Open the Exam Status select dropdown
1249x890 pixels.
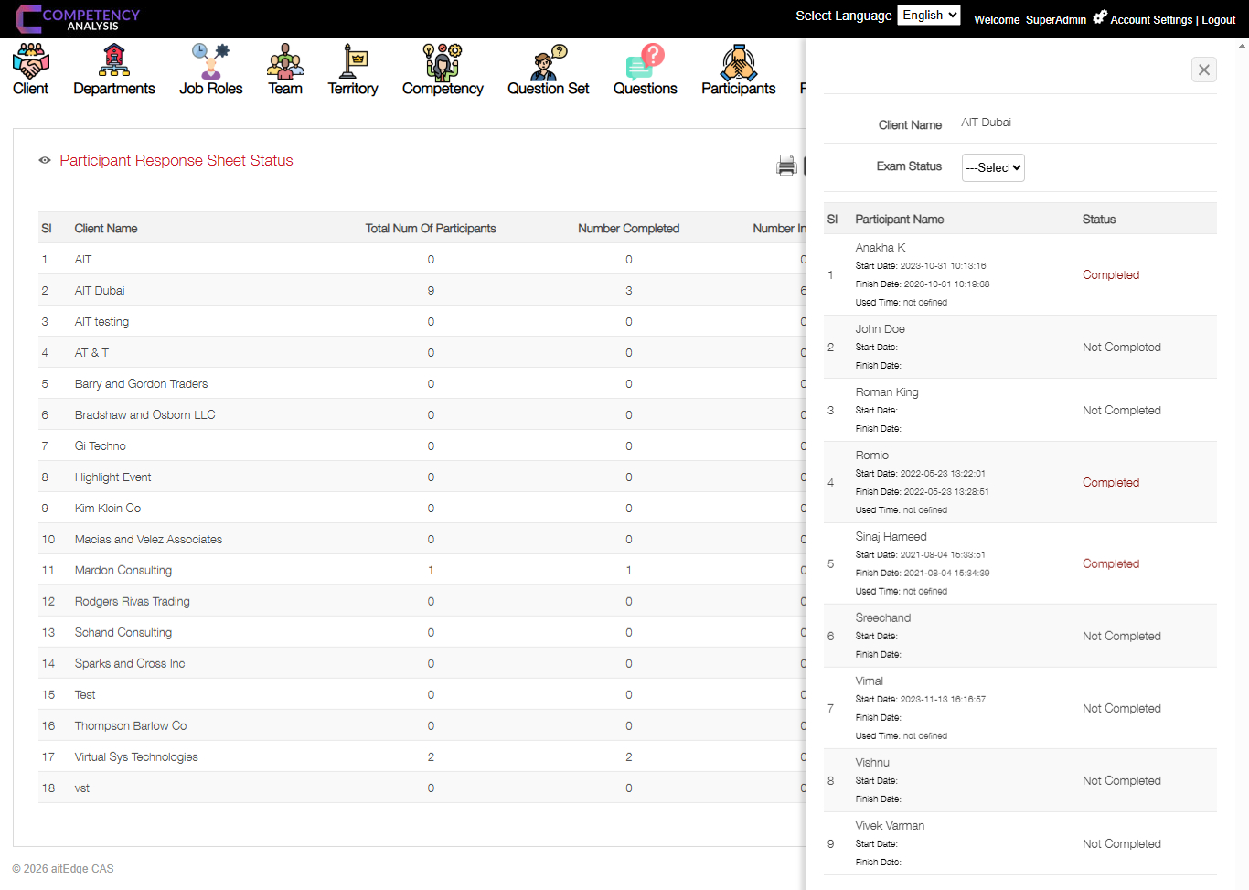[993, 167]
